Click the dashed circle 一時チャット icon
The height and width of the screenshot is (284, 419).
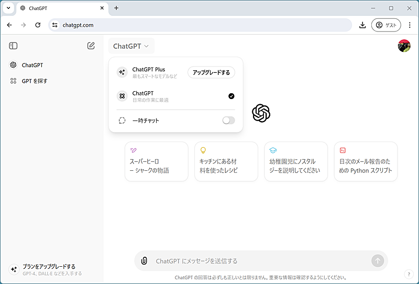(x=122, y=121)
